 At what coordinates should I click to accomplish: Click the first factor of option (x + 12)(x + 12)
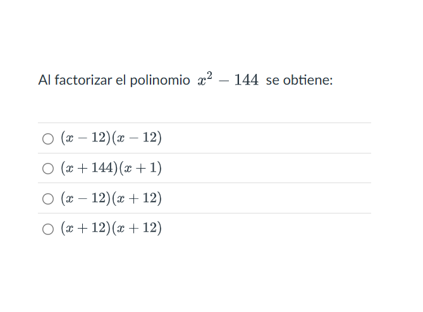[x=85, y=228]
